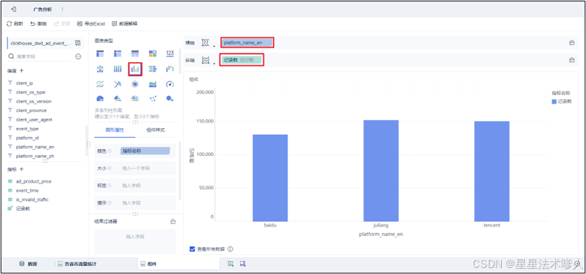Click the 刷新 refresh button

pos(15,24)
